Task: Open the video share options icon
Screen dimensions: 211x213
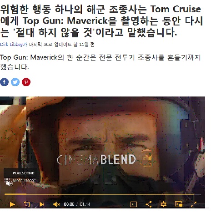Action: click(149, 204)
